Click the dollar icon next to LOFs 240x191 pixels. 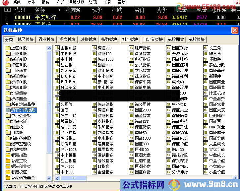[x=57, y=76]
